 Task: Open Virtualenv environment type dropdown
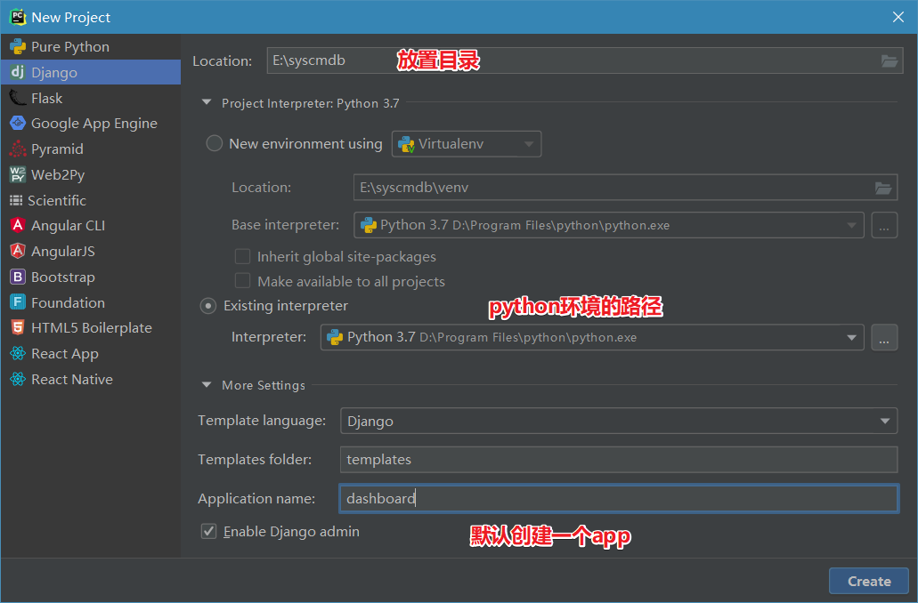(x=467, y=144)
